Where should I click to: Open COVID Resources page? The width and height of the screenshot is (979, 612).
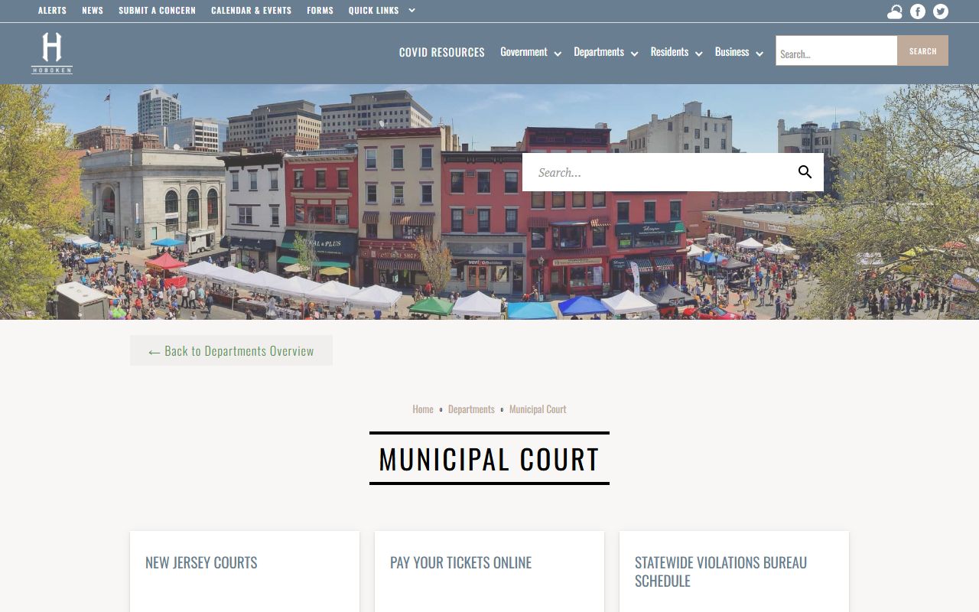(442, 52)
